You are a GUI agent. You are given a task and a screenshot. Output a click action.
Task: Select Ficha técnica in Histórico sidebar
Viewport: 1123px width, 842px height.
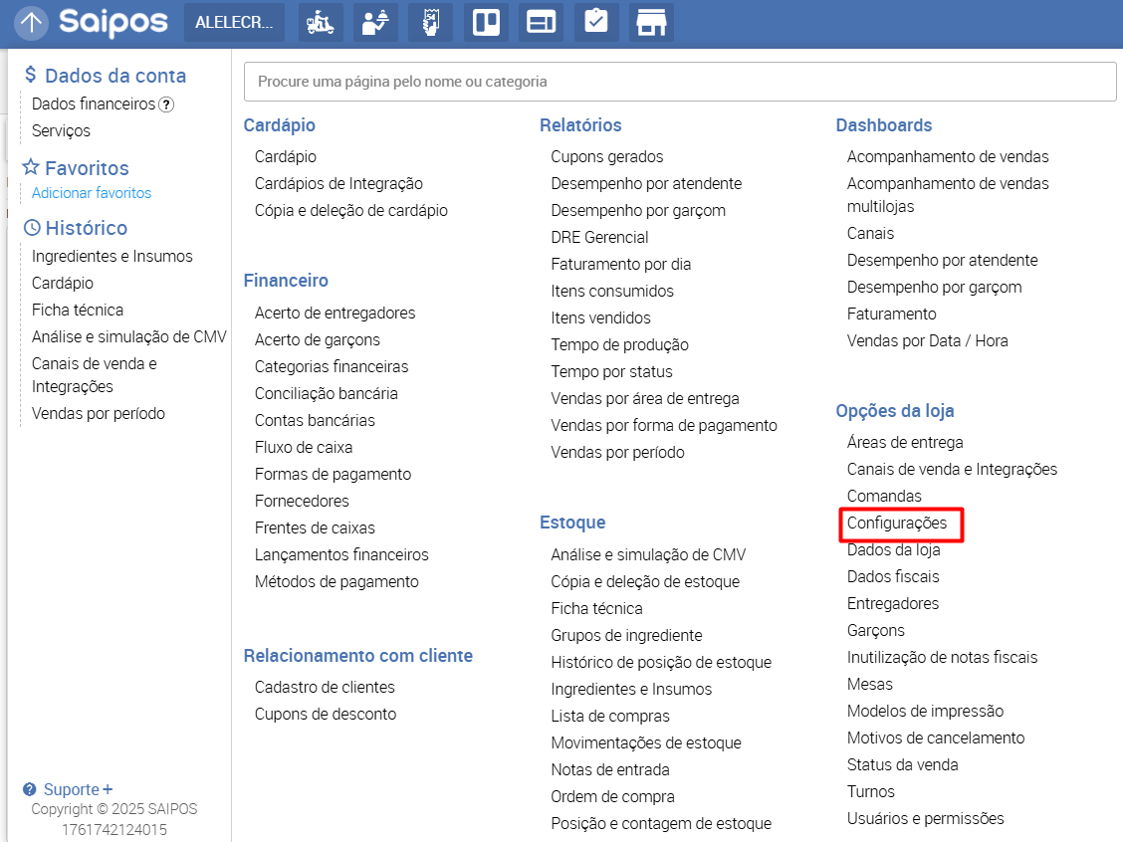78,310
